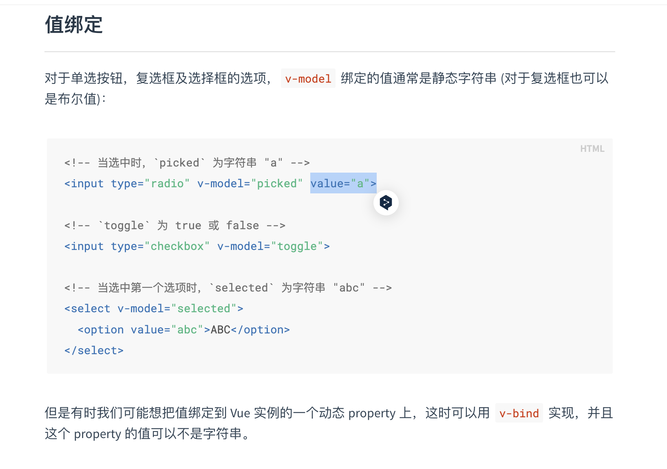Click the 值绑定 section heading
This screenshot has height=469, width=667.
[x=73, y=24]
